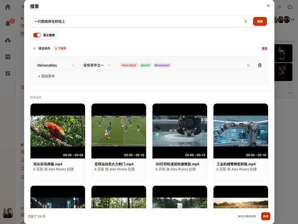Delete the Deliverables filter condition

[x=260, y=65]
